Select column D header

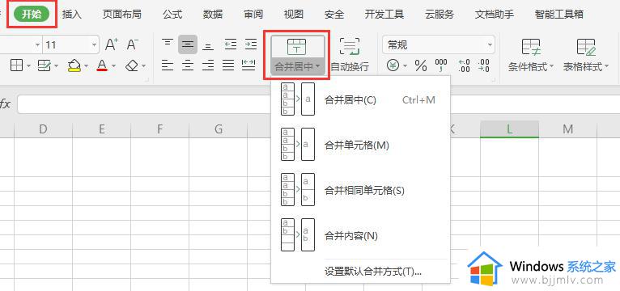[x=43, y=129]
